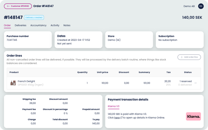The image size is (208, 130).
Task: Select the Klarna V3 payment tab
Action: click(113, 106)
